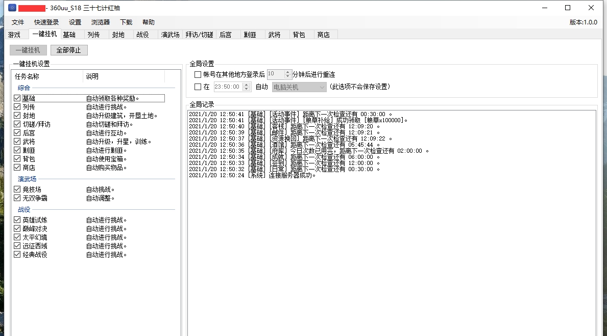Image resolution: width=607 pixels, height=336 pixels.
Task: Enable the account reconnect checkbox
Action: (x=198, y=74)
